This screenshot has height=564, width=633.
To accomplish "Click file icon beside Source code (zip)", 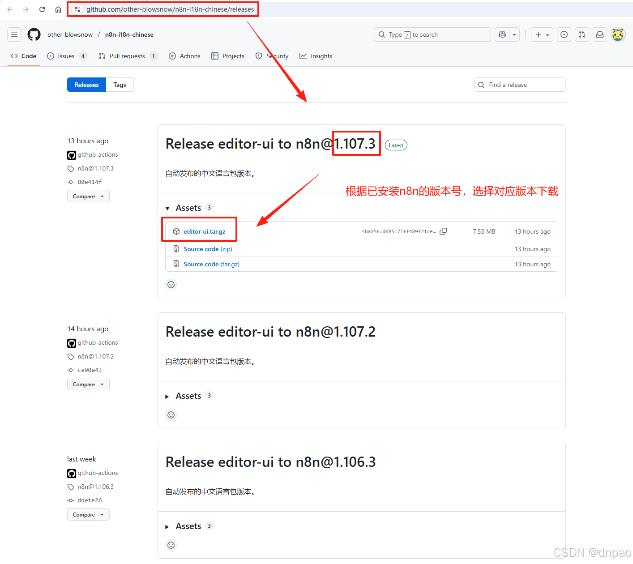I will coord(176,249).
